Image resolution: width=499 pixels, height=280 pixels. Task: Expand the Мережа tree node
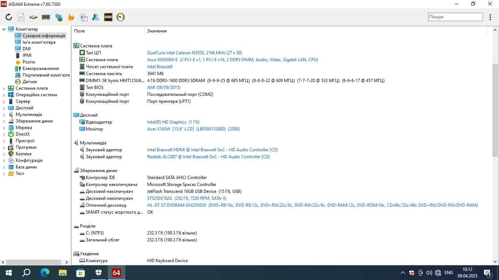click(4, 128)
